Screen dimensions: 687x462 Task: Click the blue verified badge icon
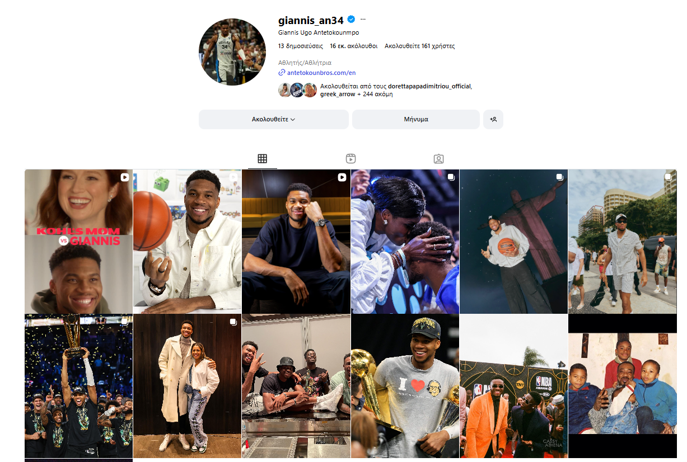tap(351, 20)
